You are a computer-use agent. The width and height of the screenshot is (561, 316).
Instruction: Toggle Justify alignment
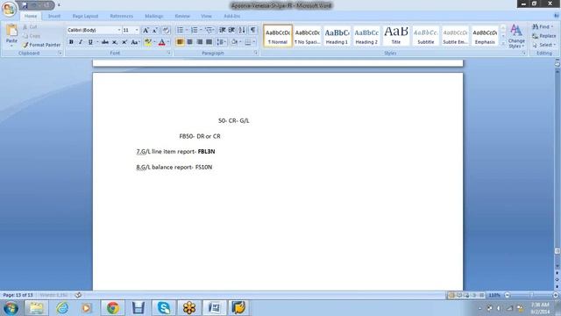point(209,42)
